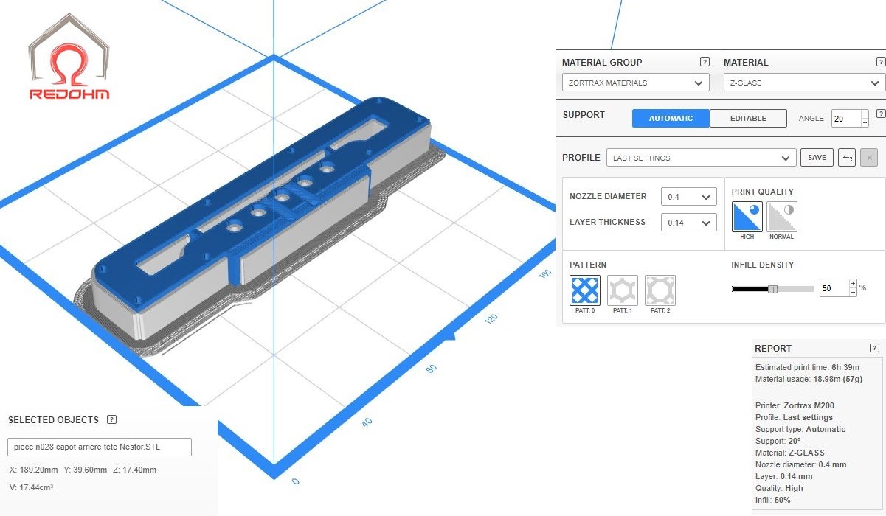Click Infill: 50% report line
886x516 pixels.
click(773, 500)
